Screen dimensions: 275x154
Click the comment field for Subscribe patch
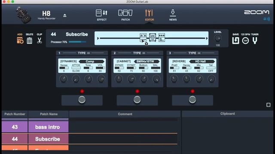tap(123, 139)
